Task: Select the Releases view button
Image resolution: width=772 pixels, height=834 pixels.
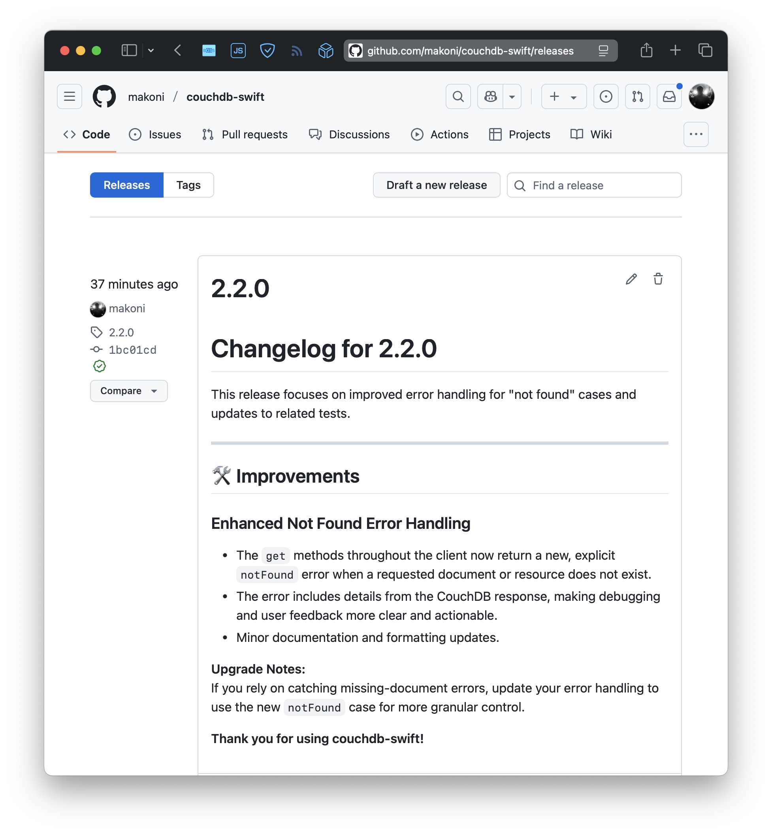Action: click(126, 185)
